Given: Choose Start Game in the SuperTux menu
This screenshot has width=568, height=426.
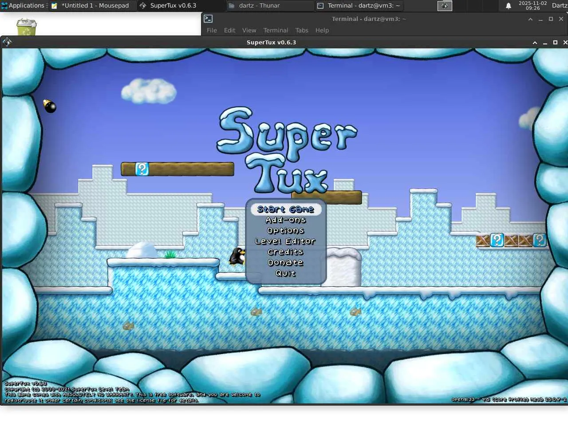Looking at the screenshot, I should point(286,209).
